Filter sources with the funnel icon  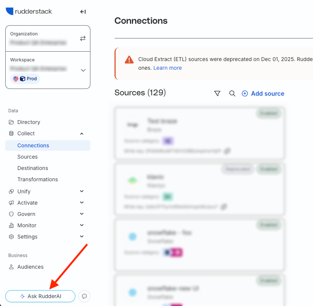pos(217,93)
